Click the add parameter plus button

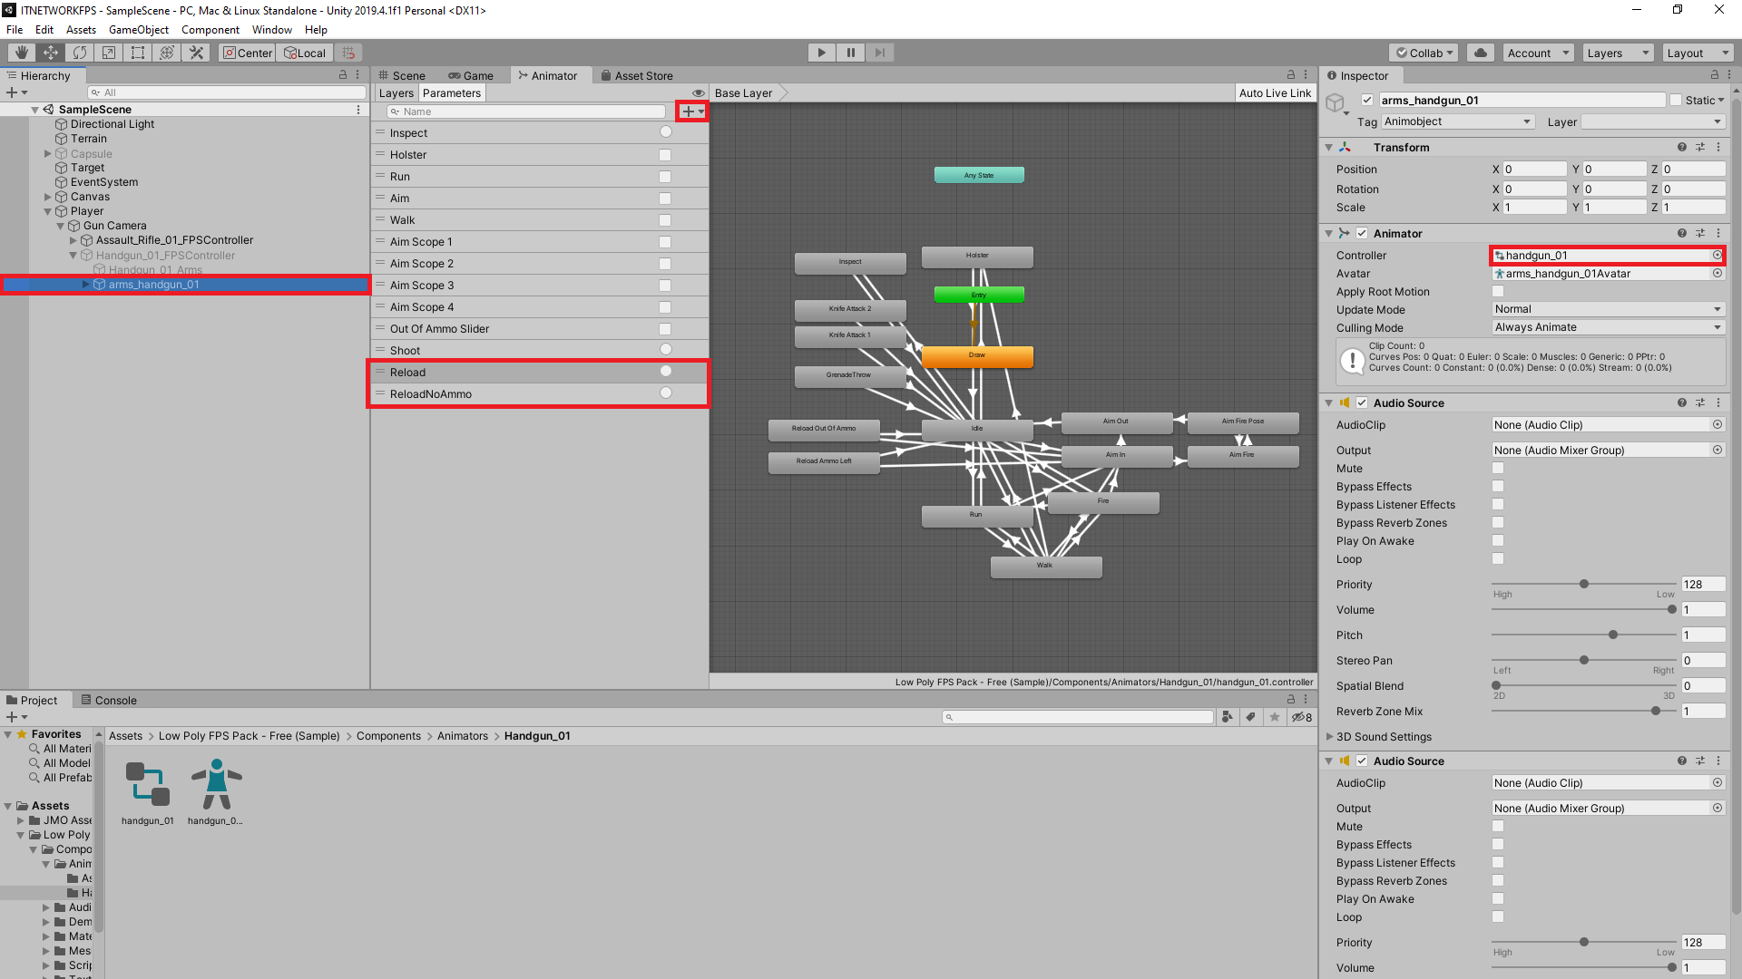688,111
